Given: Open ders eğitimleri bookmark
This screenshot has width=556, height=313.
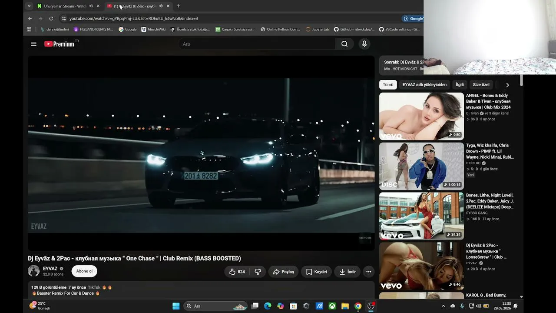Looking at the screenshot, I should [55, 30].
